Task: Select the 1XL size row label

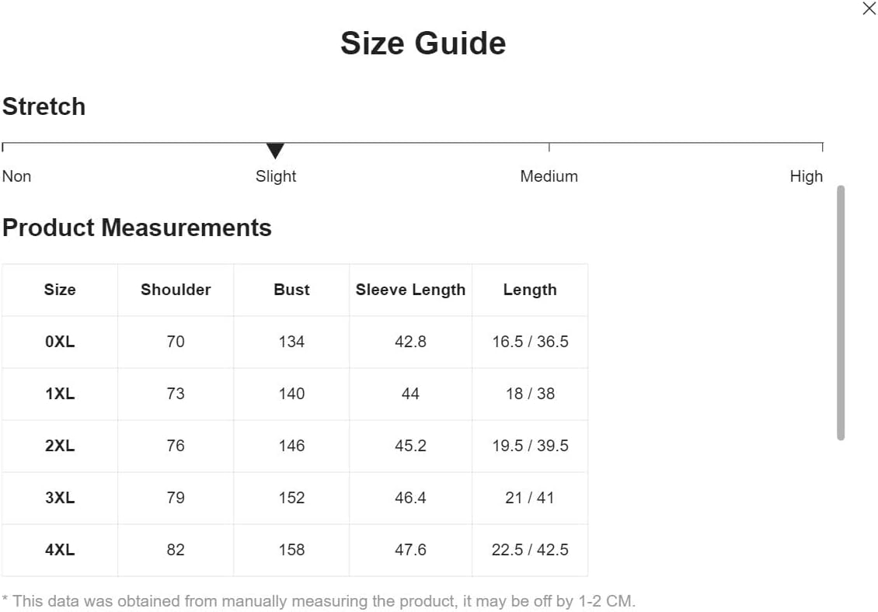Action: pos(60,394)
